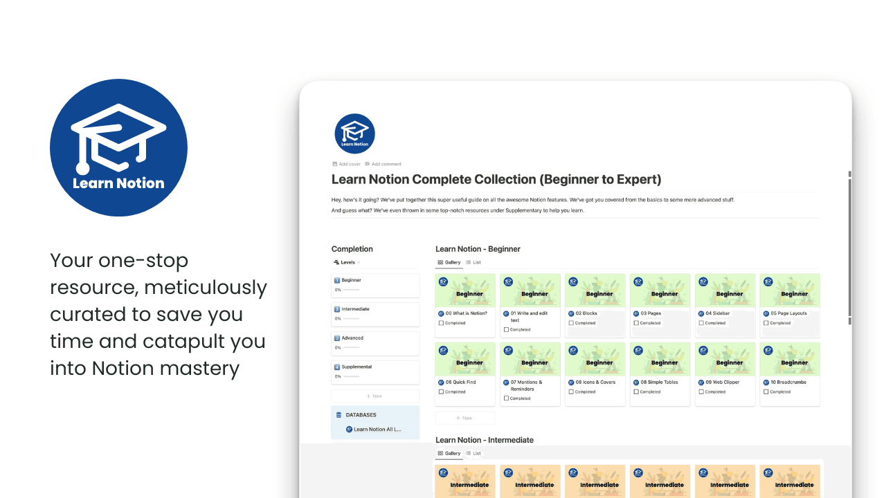Screen dimensions: 886x498
Task: Click the icon beside Learn Notion All L... link
Action: [x=350, y=430]
